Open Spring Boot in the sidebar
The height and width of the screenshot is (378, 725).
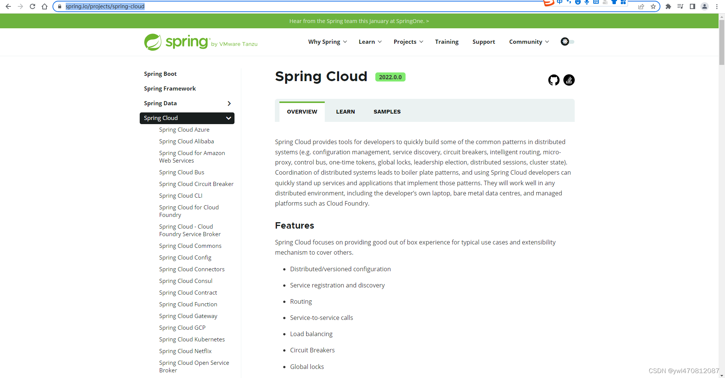point(160,74)
